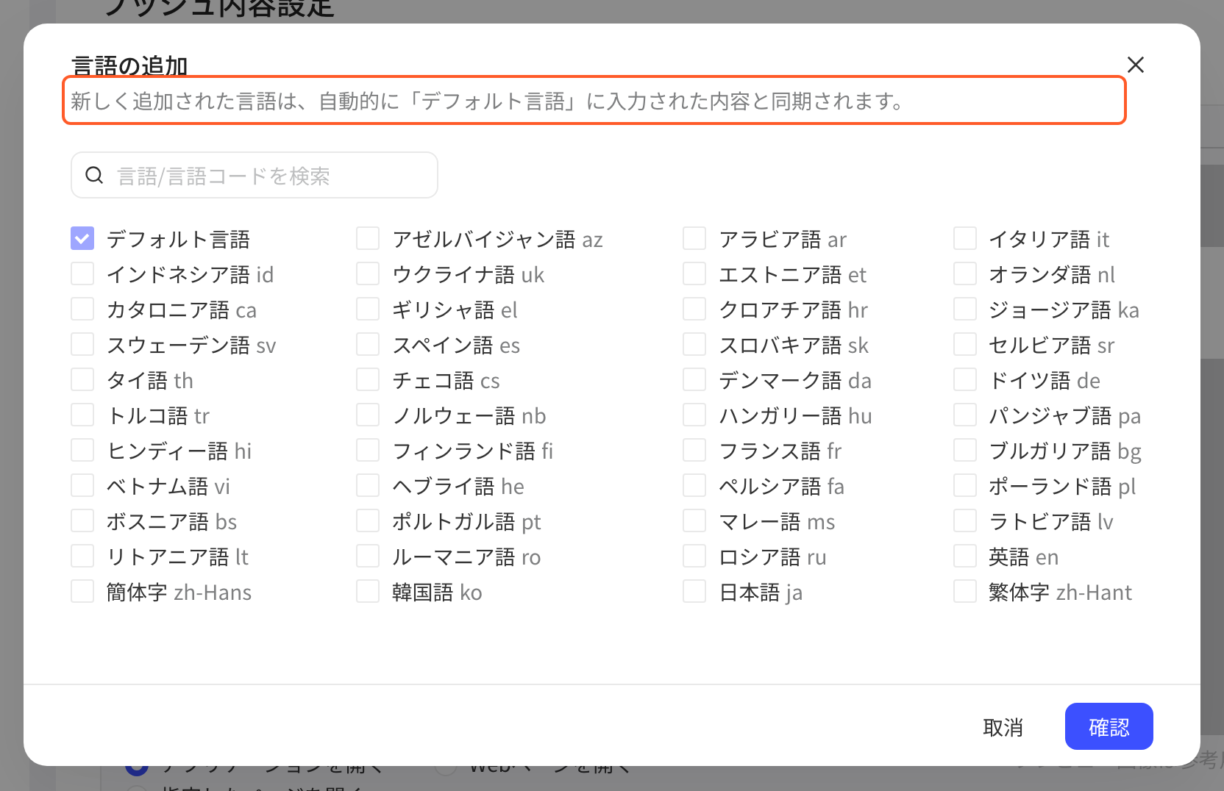1224x791 pixels.
Task: Tick the エストニア語 et checkbox
Action: 694,273
